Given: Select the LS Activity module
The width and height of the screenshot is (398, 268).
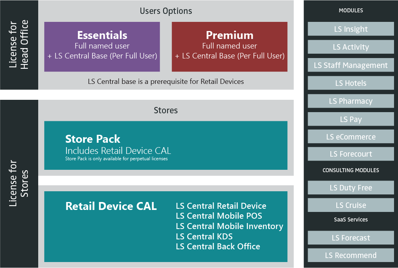Looking at the screenshot, I should point(351,47).
